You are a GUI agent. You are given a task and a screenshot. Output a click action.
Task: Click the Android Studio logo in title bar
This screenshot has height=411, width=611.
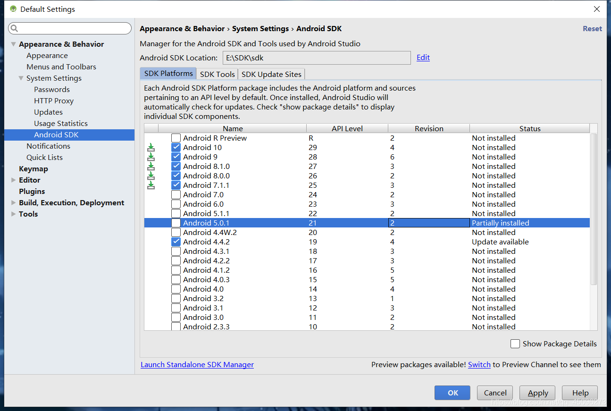[x=13, y=9]
